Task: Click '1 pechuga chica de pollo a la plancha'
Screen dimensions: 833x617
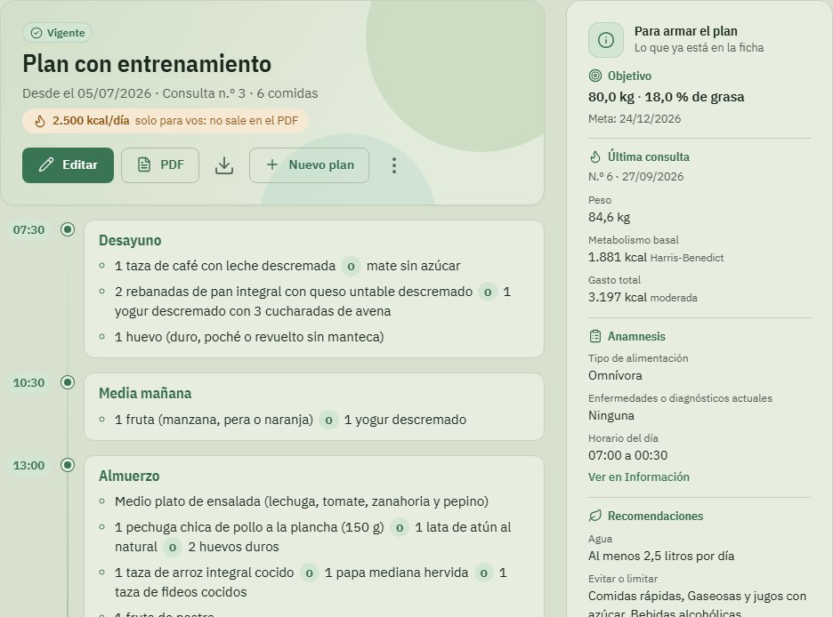Action: click(249, 527)
